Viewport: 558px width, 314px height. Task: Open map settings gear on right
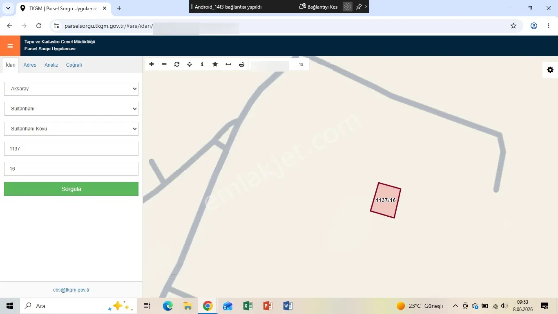coord(550,70)
